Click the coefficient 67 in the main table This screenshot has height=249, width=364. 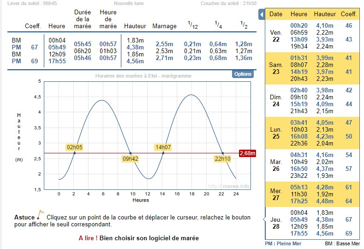click(34, 47)
